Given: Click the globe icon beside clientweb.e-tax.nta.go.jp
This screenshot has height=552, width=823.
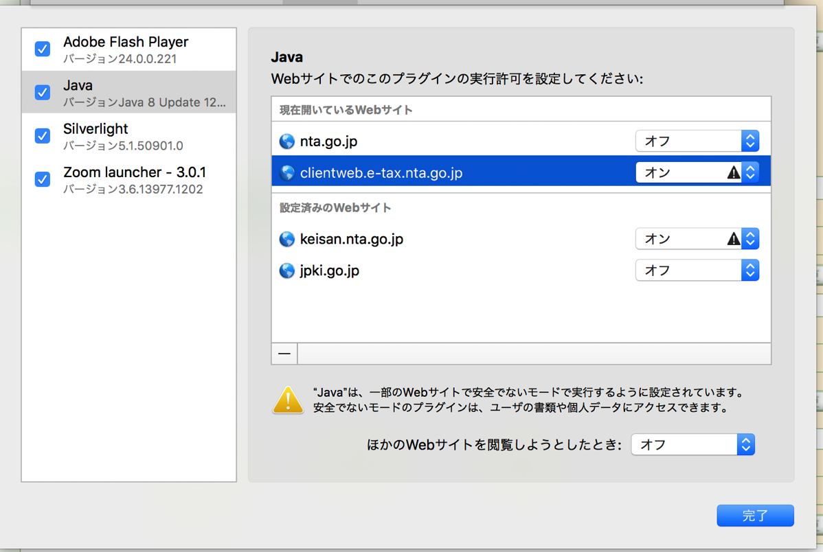Looking at the screenshot, I should click(287, 172).
